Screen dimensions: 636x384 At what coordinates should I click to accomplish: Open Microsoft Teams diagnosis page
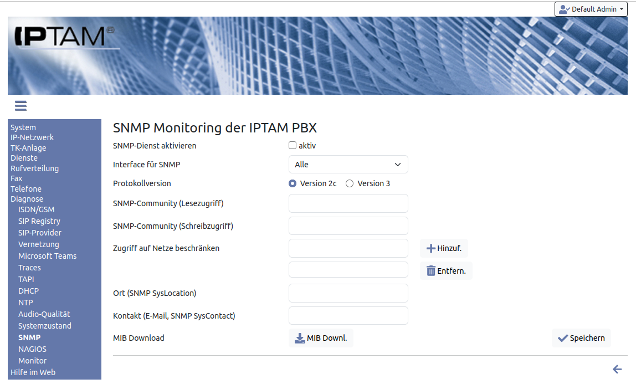coord(47,256)
